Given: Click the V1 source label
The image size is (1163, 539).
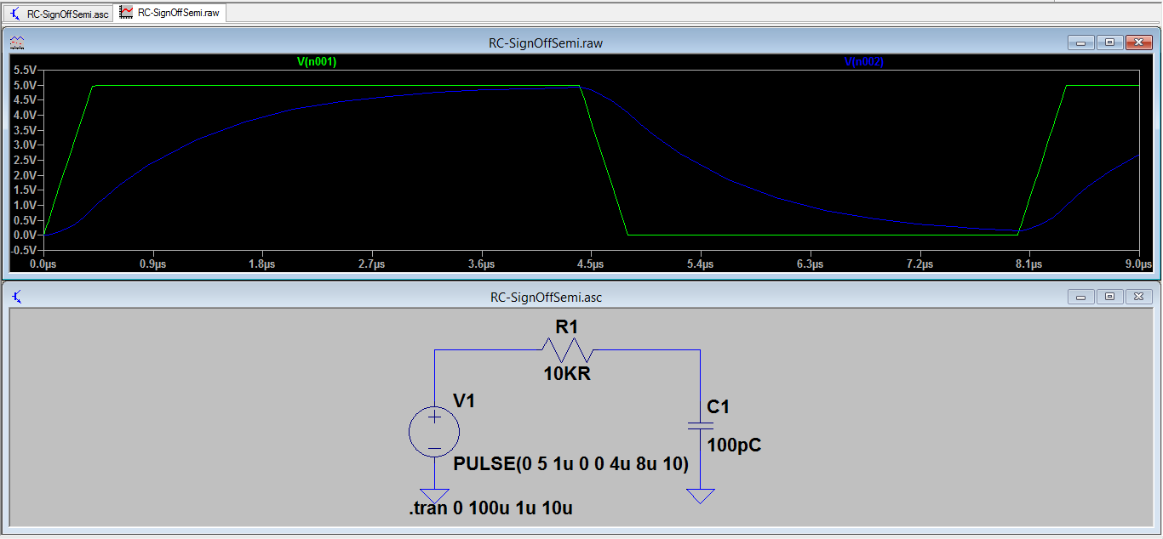Looking at the screenshot, I should point(464,400).
